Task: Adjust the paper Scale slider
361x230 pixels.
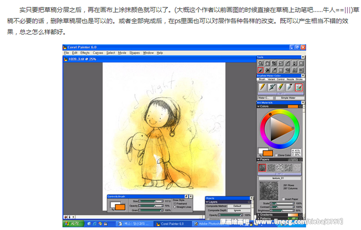Action: point(282,204)
